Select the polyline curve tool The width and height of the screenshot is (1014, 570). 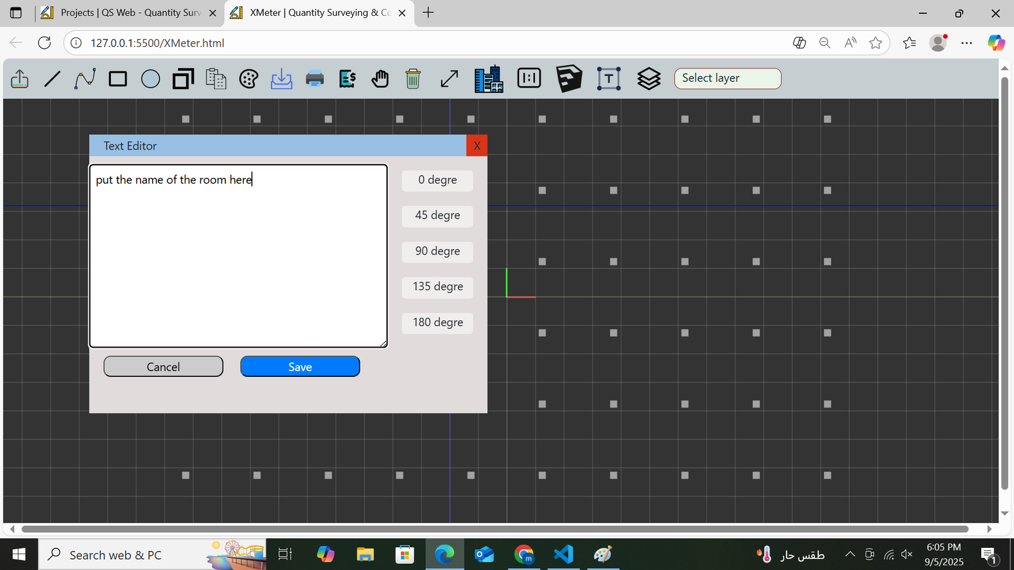click(x=85, y=79)
